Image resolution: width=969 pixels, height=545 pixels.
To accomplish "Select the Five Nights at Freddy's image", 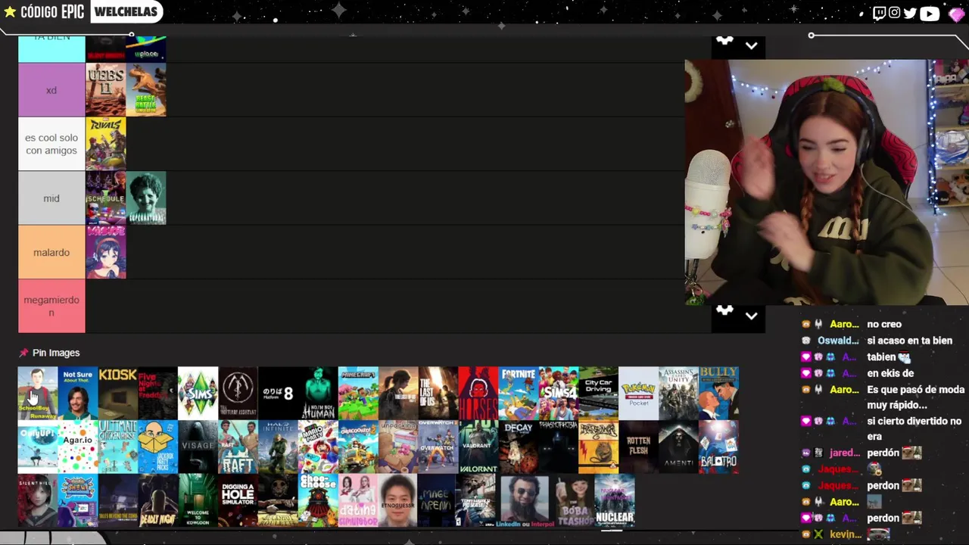I will (x=157, y=393).
